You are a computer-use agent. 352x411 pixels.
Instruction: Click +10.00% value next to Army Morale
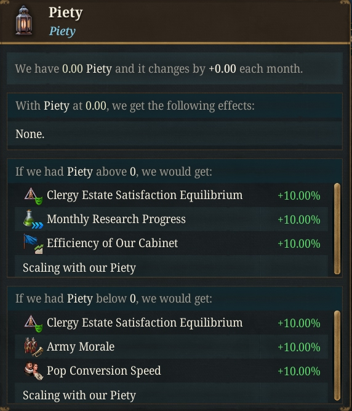[299, 348]
